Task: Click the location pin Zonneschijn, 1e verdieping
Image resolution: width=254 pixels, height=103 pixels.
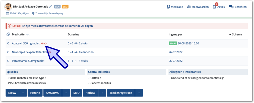Action: coord(33,13)
